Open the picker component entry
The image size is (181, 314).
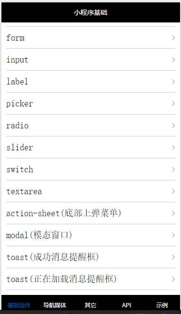(90, 104)
